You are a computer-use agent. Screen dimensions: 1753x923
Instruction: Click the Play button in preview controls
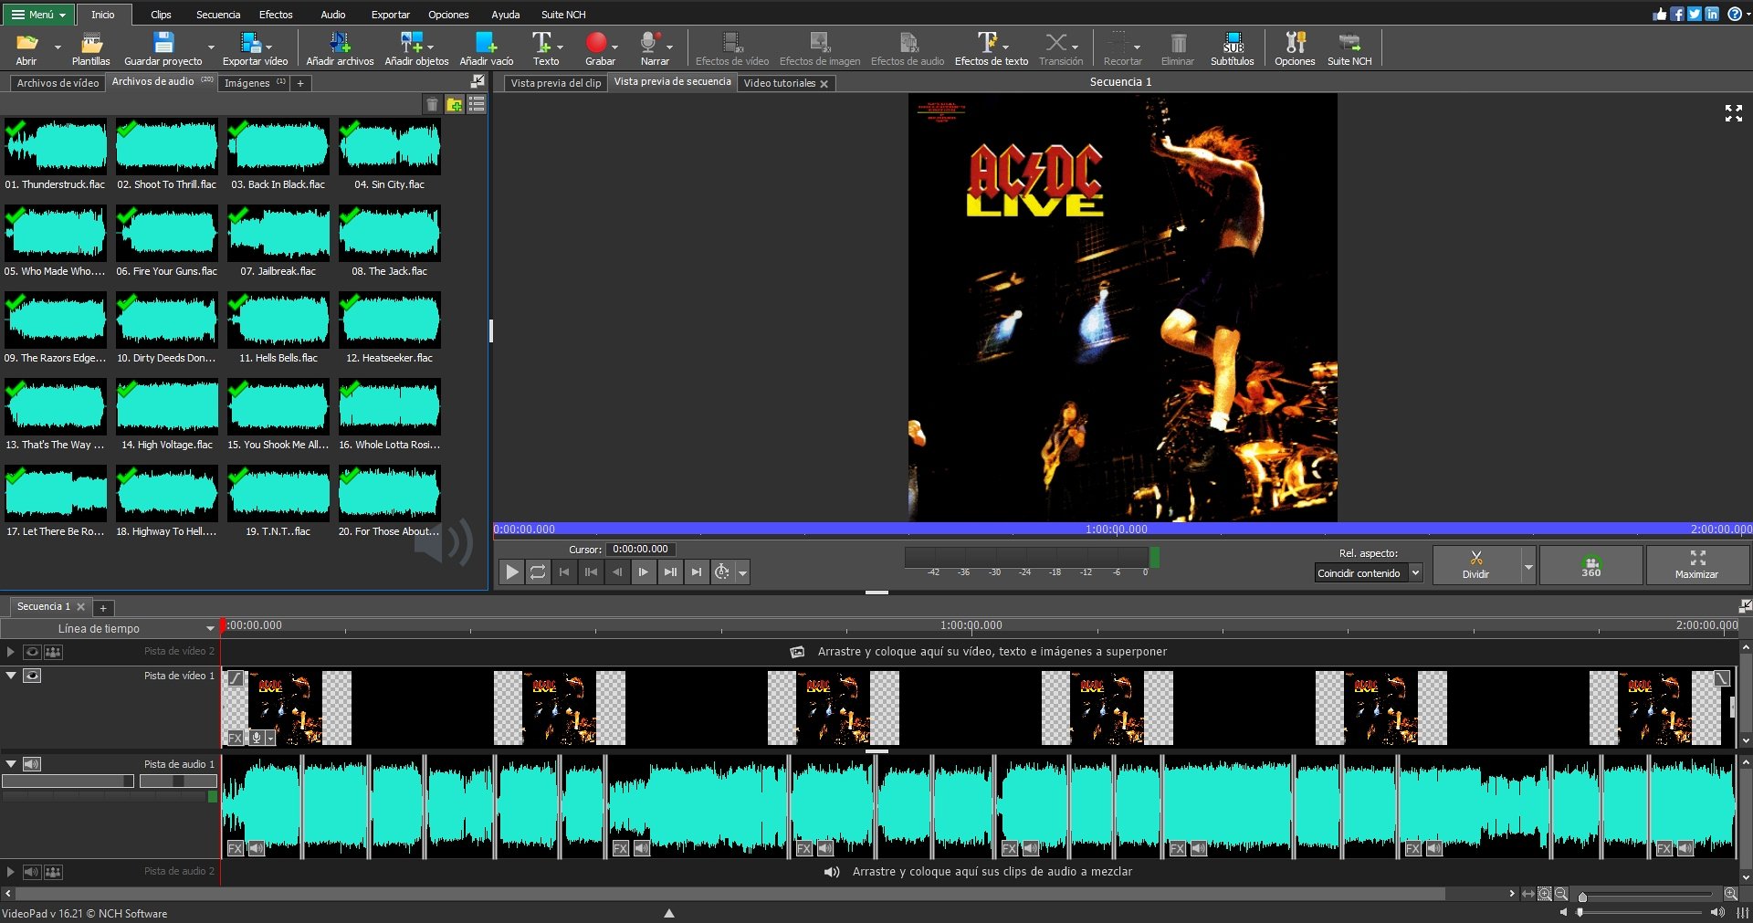click(512, 572)
